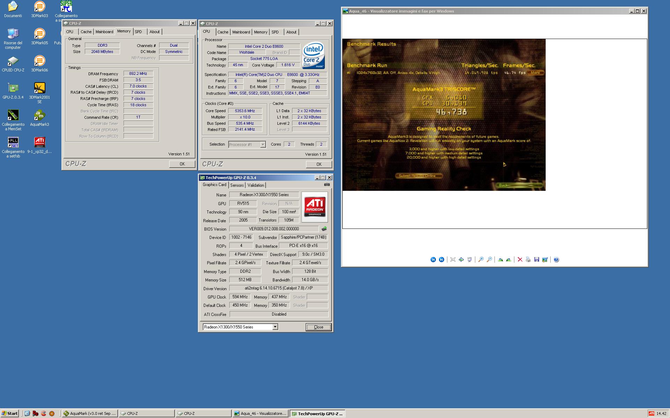Click BIOS save chip icon in GPU-Z
670x418 pixels.
[x=324, y=229]
